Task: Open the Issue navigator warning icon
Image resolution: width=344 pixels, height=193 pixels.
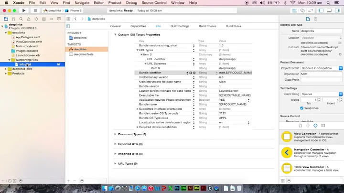Action: (29, 19)
